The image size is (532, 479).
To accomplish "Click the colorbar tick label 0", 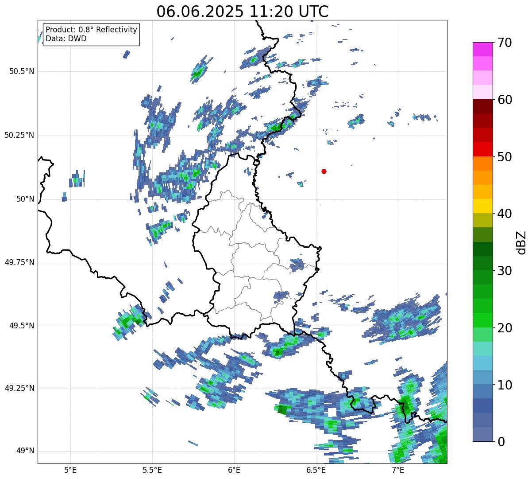I will point(501,442).
